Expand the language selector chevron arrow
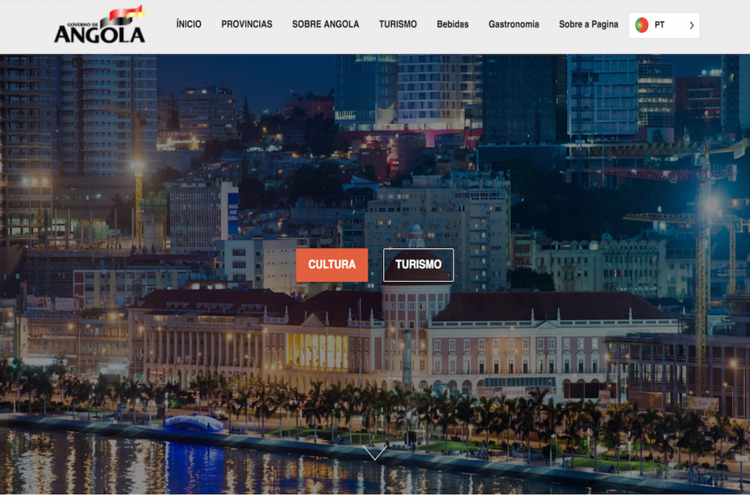This screenshot has width=750, height=500. [691, 25]
